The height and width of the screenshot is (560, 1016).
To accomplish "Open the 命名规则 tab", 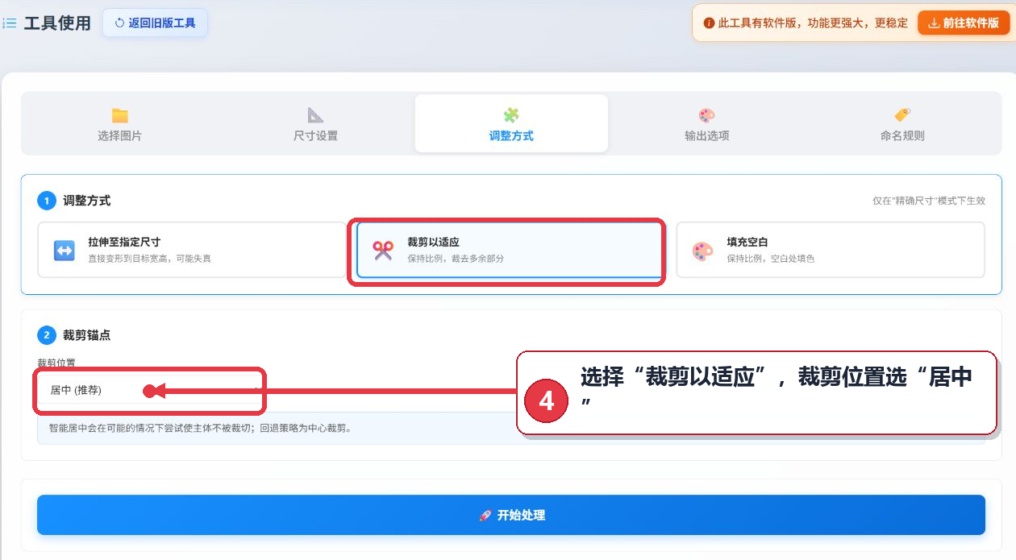I will point(902,124).
